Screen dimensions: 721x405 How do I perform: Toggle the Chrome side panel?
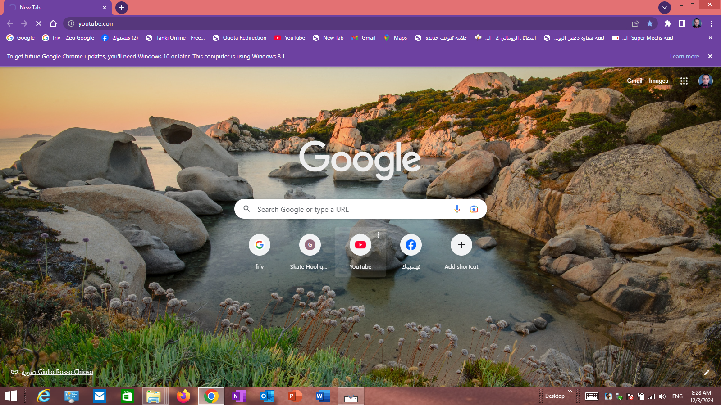coord(682,23)
